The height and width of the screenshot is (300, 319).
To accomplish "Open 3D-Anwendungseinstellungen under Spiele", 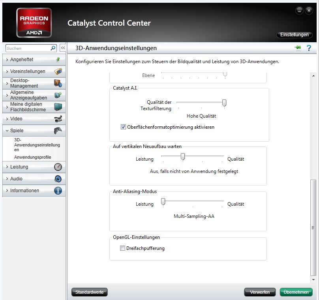I will click(x=37, y=145).
